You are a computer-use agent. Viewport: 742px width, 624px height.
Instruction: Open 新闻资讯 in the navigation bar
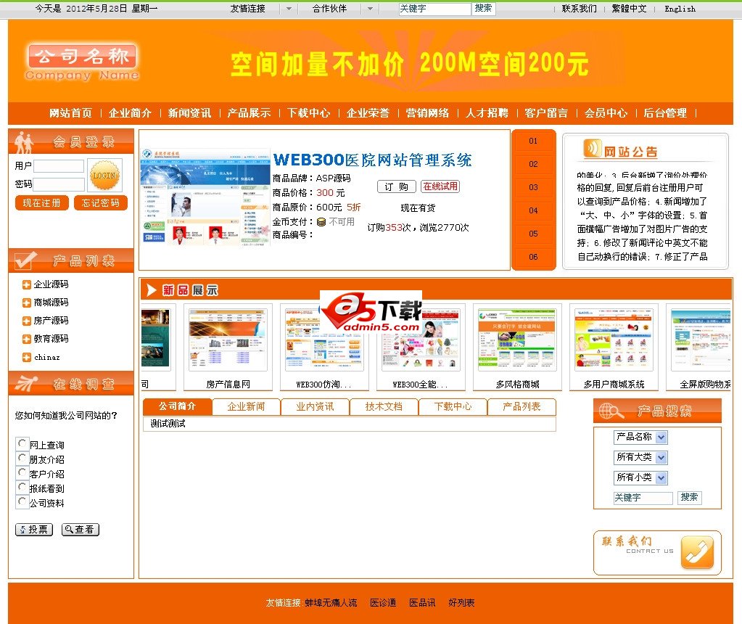click(189, 113)
